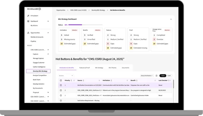
Task: Click Benefits card Attention badge
Action: tap(98, 30)
